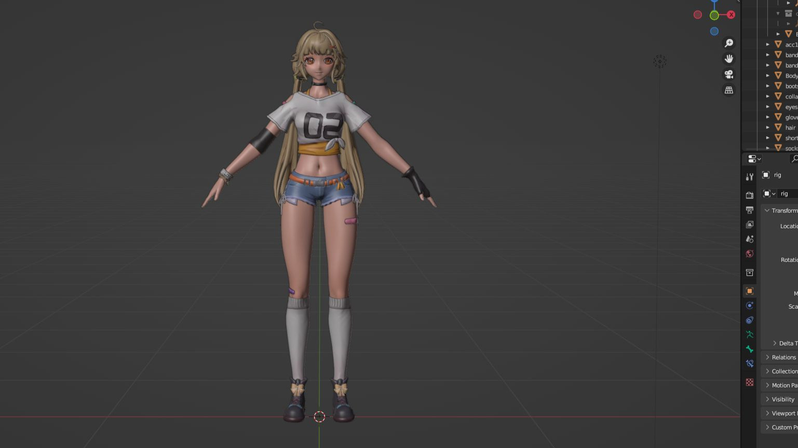Click the pan view hand icon
The image size is (798, 448).
(729, 59)
